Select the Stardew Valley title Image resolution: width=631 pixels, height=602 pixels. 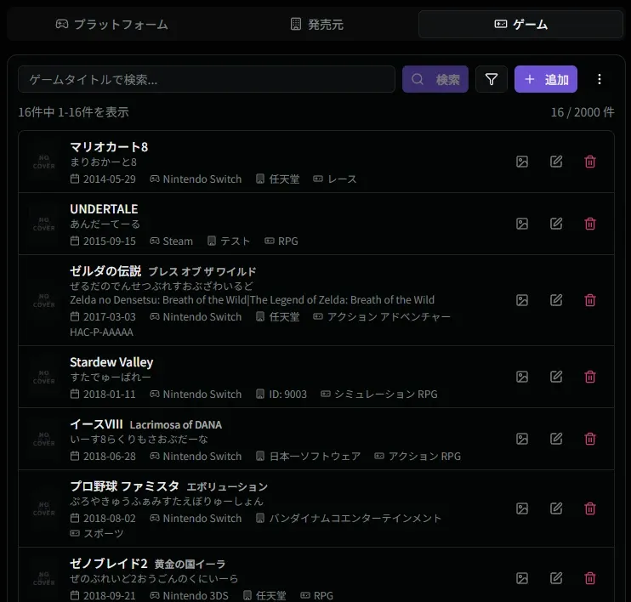(x=111, y=362)
